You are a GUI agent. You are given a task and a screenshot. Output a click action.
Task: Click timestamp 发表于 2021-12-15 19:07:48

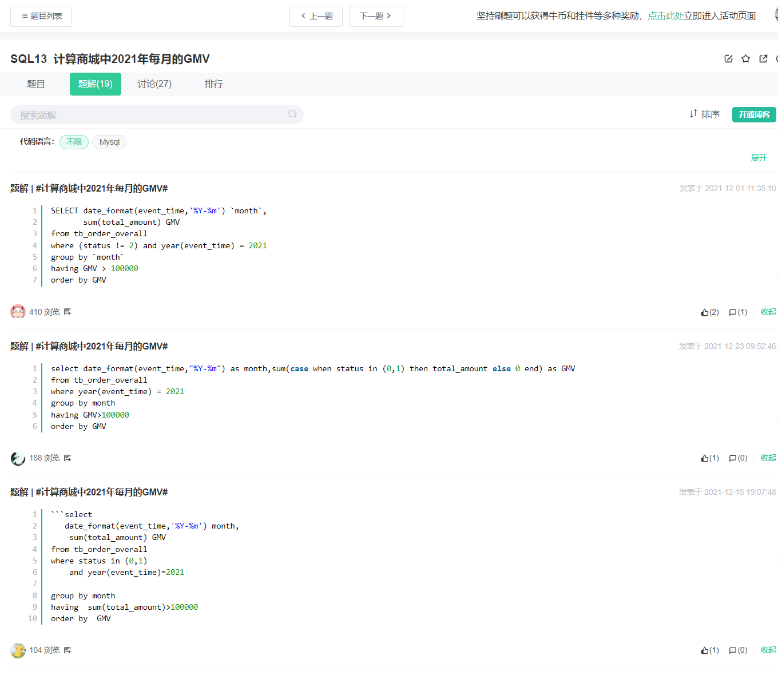728,492
